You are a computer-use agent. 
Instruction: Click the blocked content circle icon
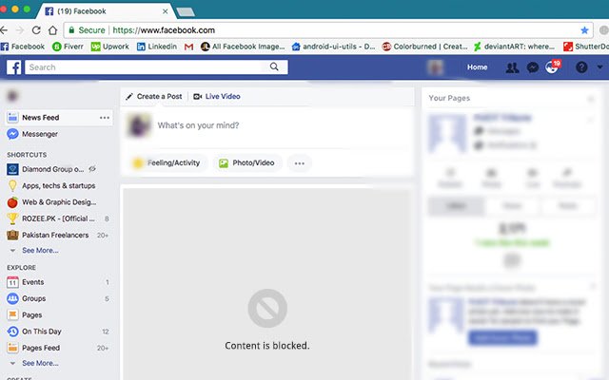tap(267, 308)
